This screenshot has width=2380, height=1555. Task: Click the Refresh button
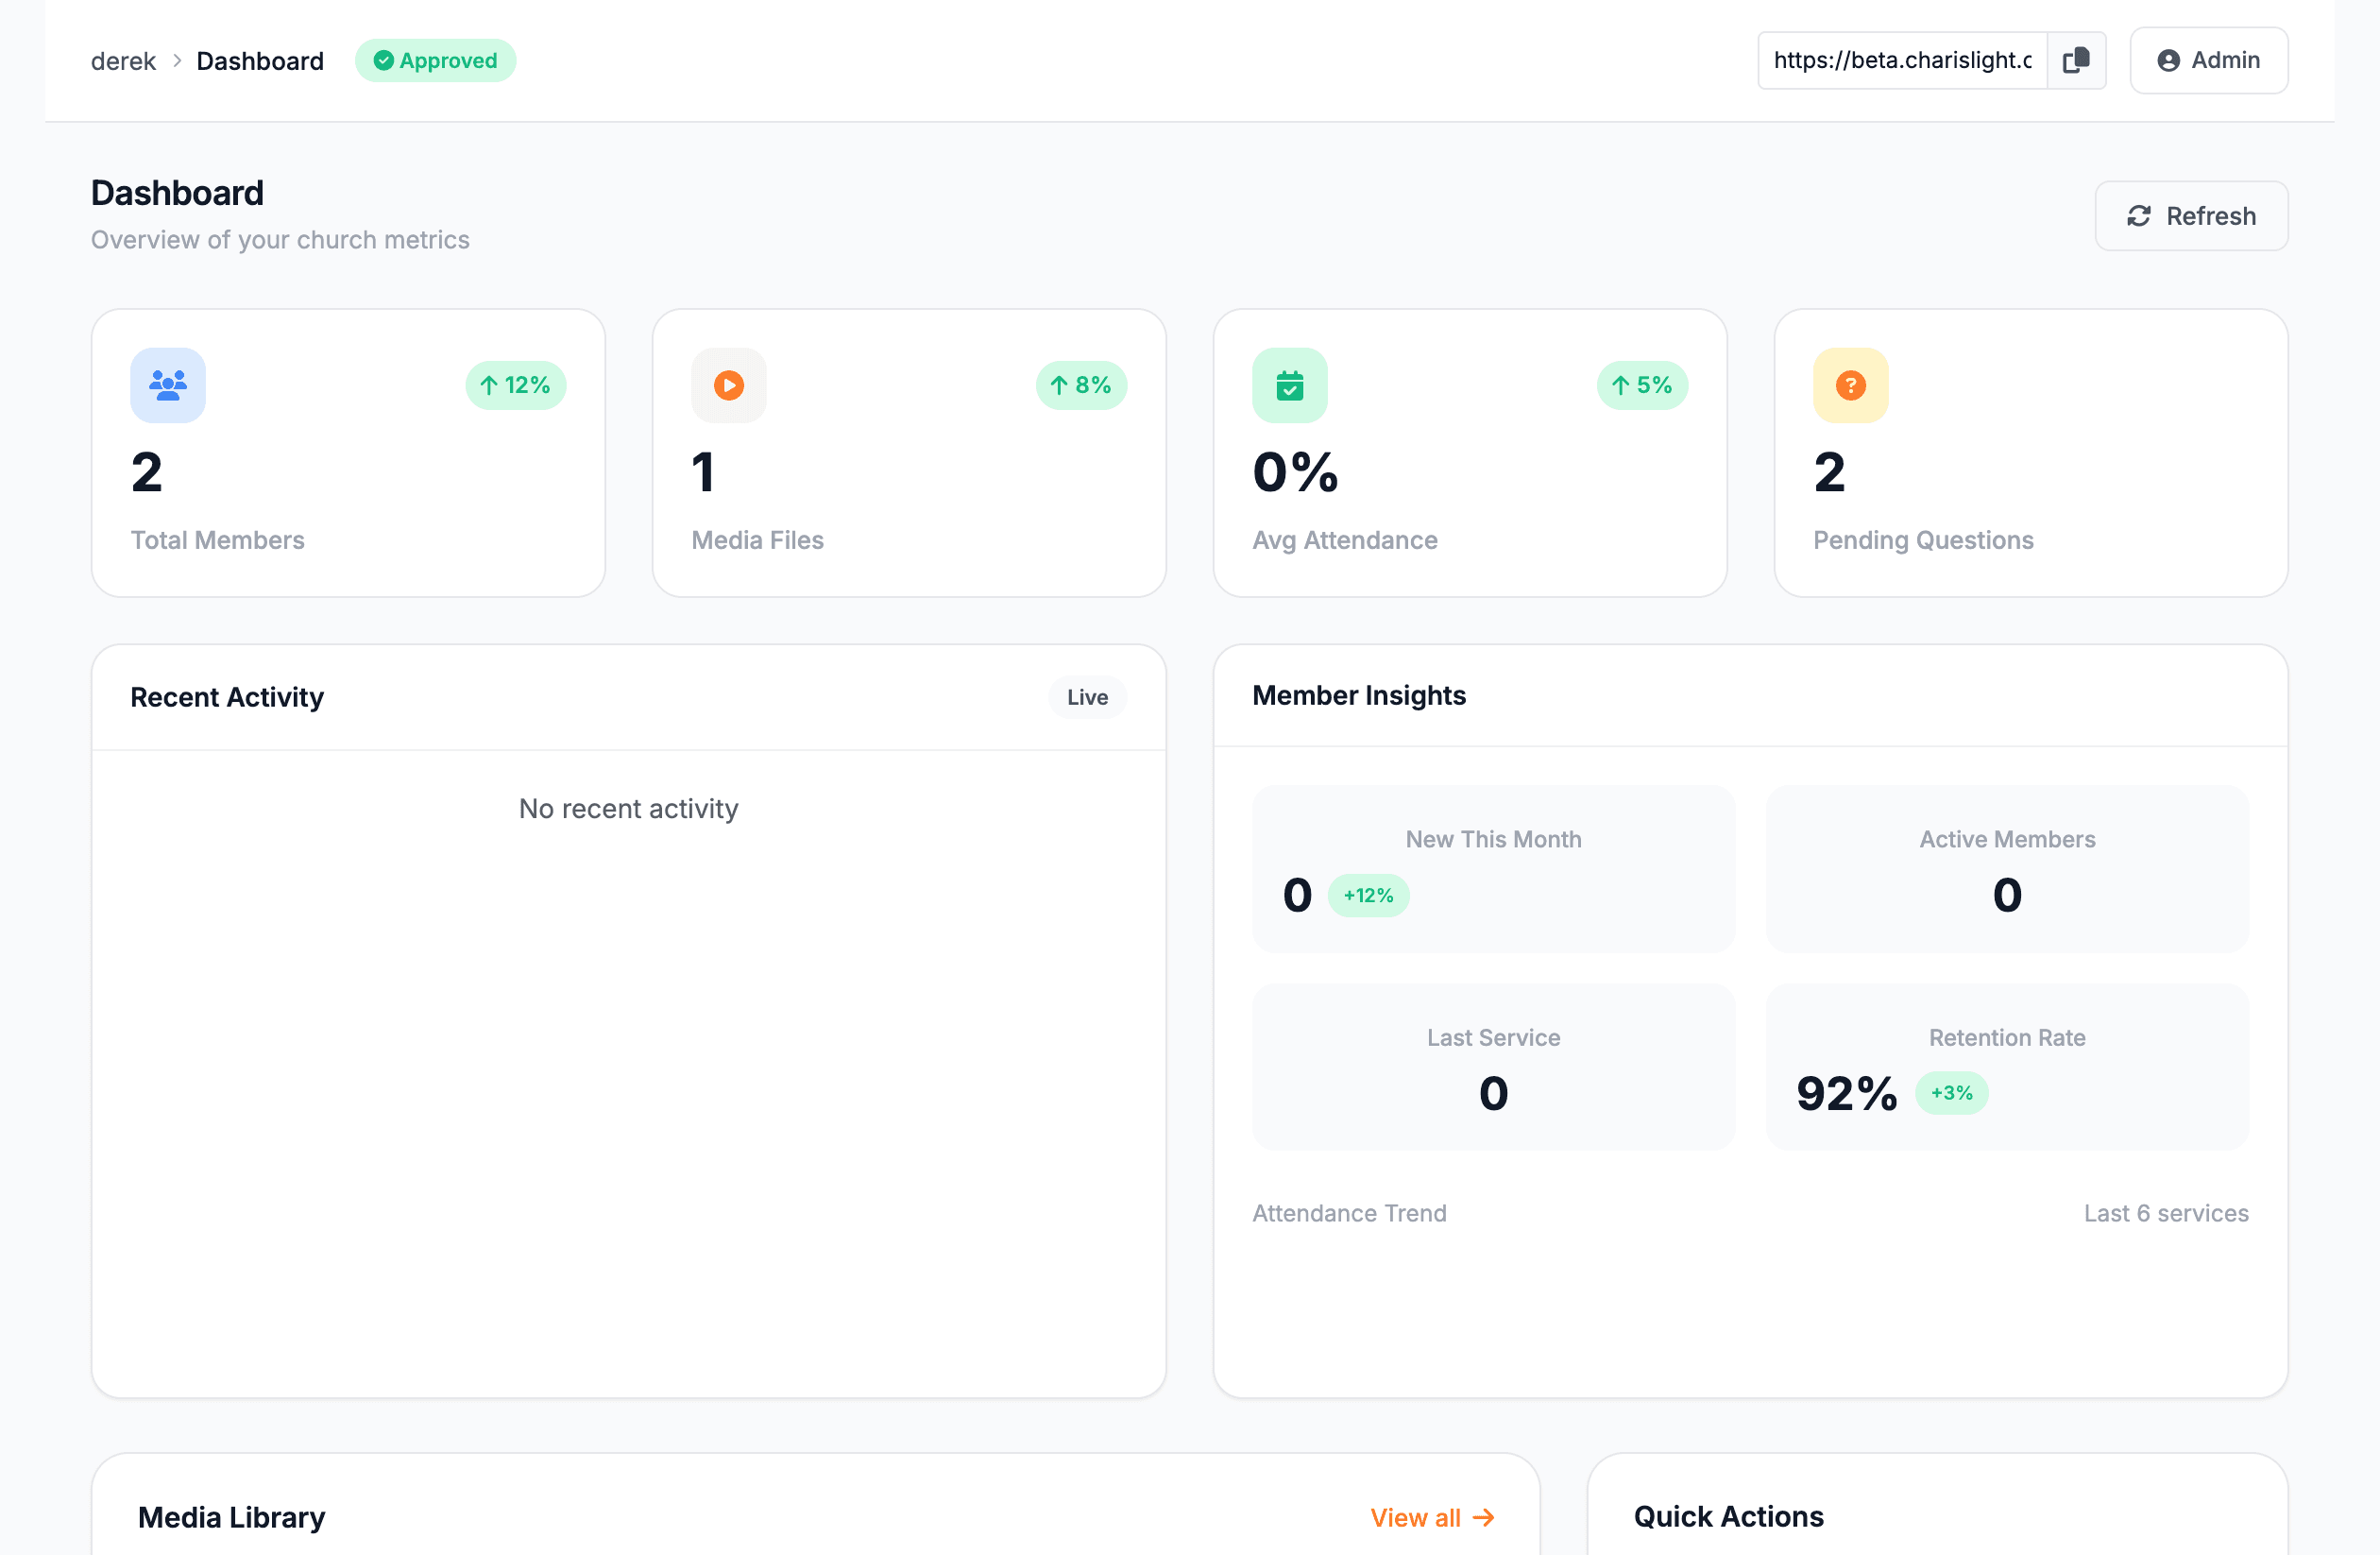(x=2192, y=216)
